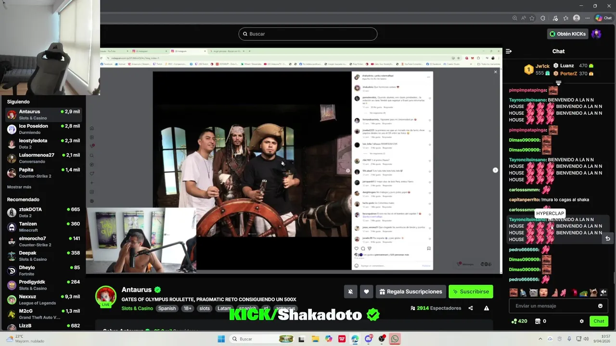
Task: Open the browser favorites collection icon
Action: (x=565, y=18)
